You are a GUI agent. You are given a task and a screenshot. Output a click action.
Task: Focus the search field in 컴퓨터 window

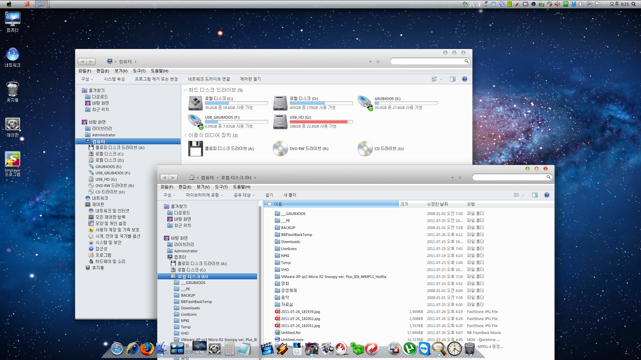click(430, 61)
